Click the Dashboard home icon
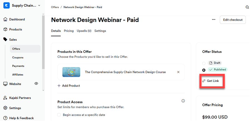The width and height of the screenshot is (250, 121). click(5, 19)
